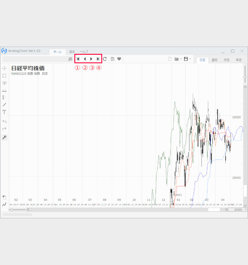Step chart back with left arrow
Viewport: 248px width, 265px height.
pos(85,59)
